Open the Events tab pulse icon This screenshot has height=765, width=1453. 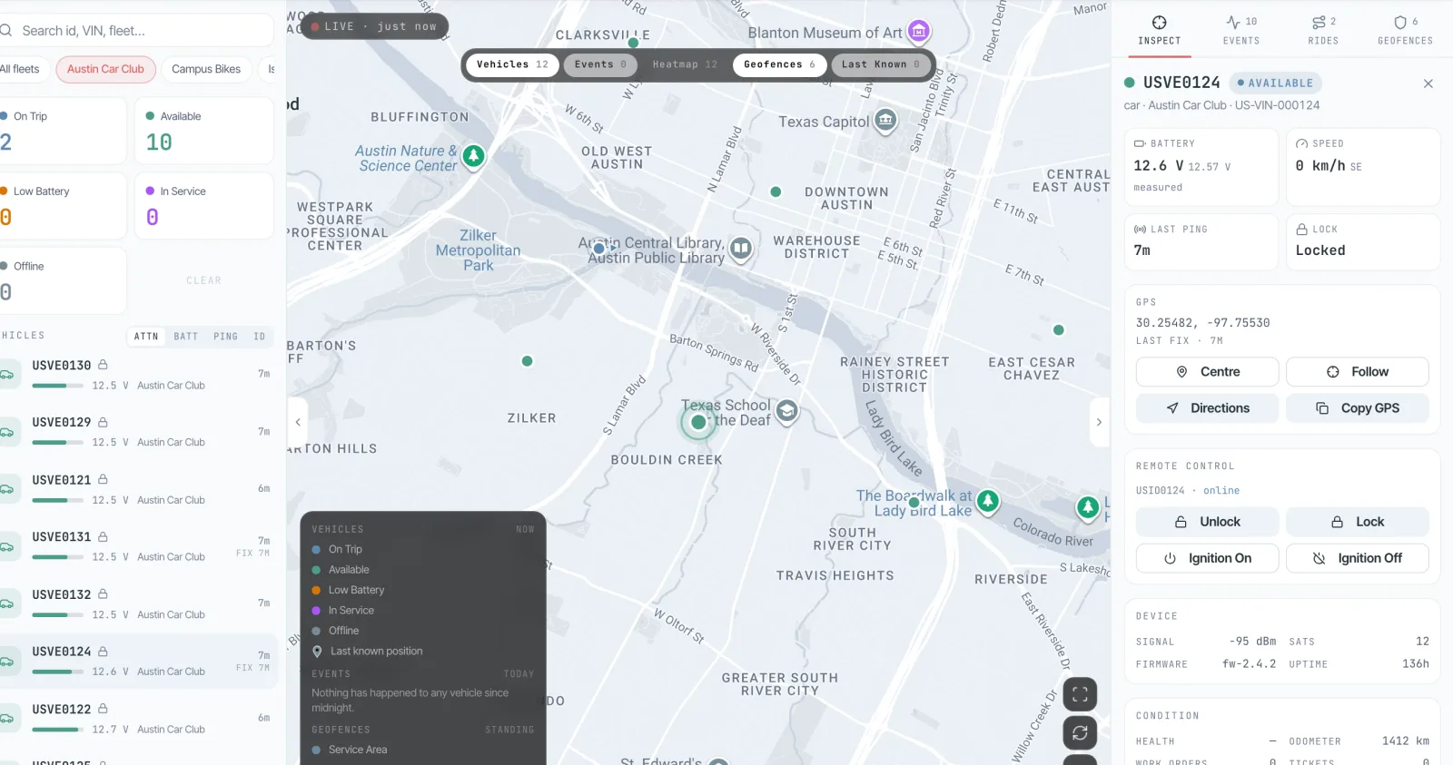point(1232,22)
